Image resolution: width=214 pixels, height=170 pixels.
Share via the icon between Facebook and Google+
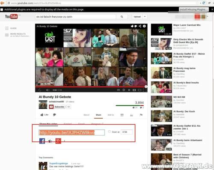(x=50, y=141)
